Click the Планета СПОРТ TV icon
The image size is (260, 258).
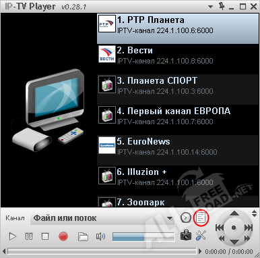coord(107,84)
